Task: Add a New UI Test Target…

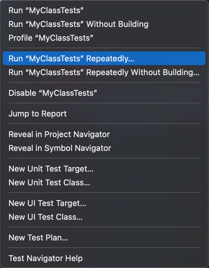Action: tap(47, 203)
